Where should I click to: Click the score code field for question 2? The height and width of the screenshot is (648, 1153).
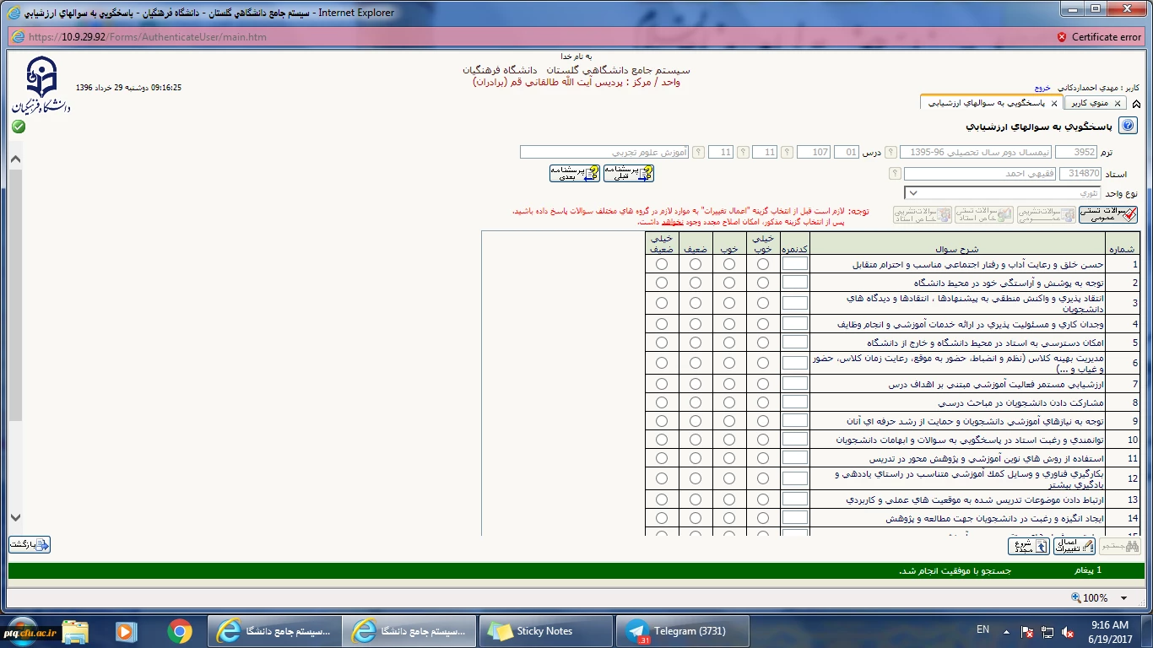[794, 283]
